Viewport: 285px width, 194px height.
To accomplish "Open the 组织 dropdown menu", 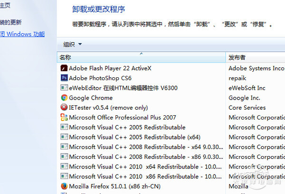I will (72, 44).
